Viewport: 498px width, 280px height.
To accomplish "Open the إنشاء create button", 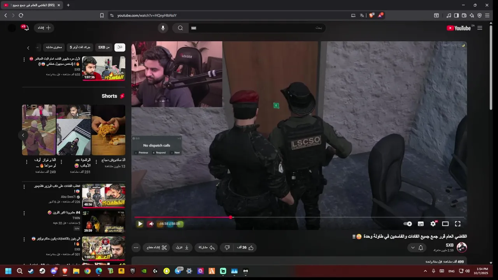I will pyautogui.click(x=44, y=28).
